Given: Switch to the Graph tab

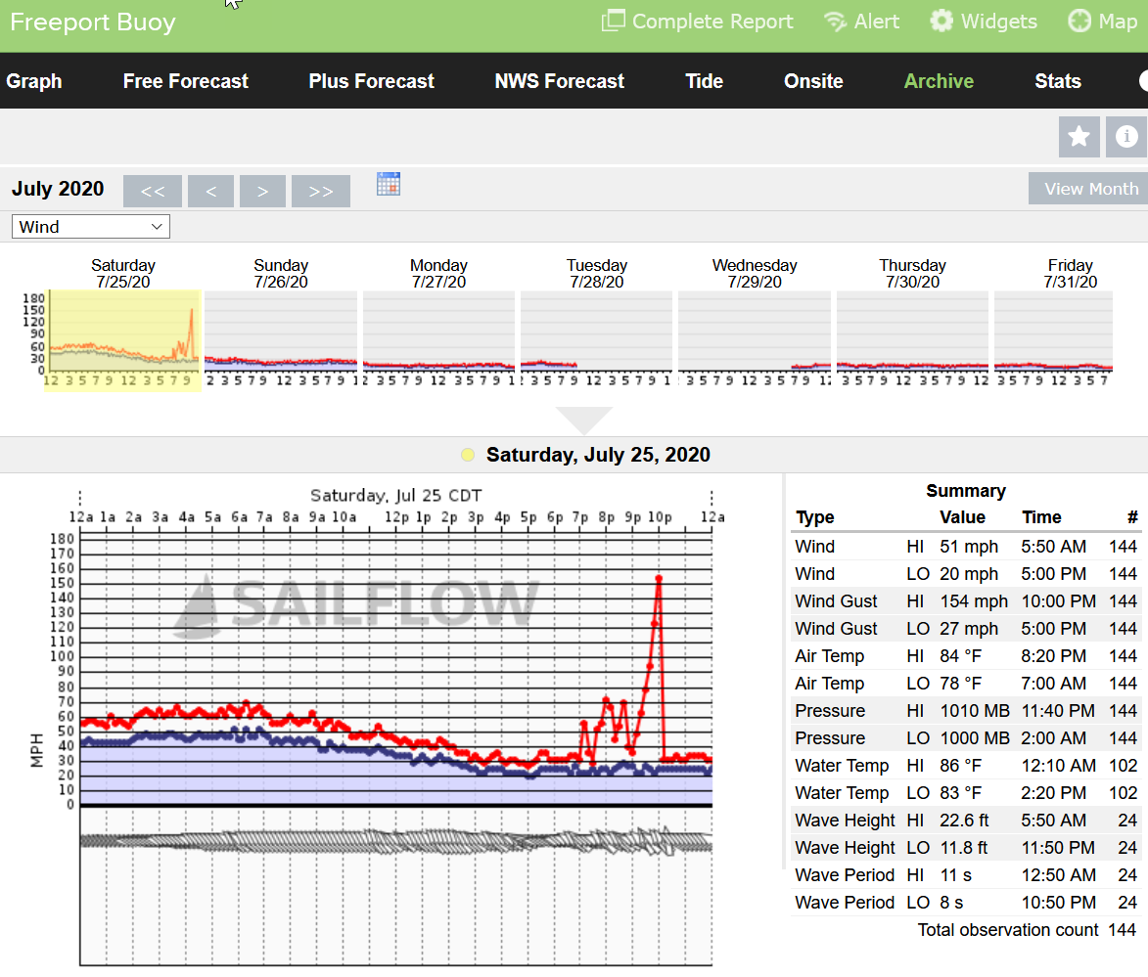Looking at the screenshot, I should (x=33, y=81).
